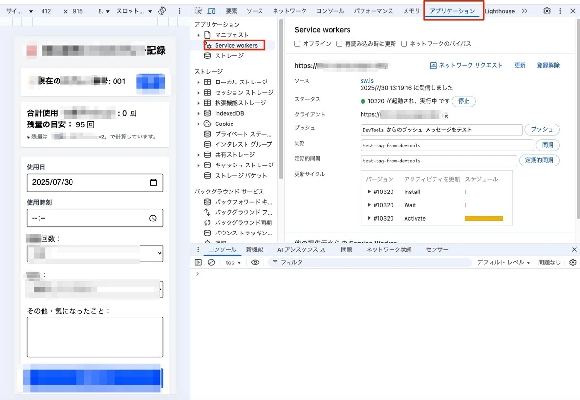Viewport: 580px width, 400px height.
Task: Open device toolbar more options menu
Action: [x=180, y=11]
